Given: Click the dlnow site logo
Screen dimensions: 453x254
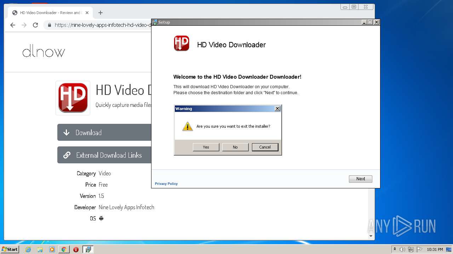Looking at the screenshot, I should (44, 52).
